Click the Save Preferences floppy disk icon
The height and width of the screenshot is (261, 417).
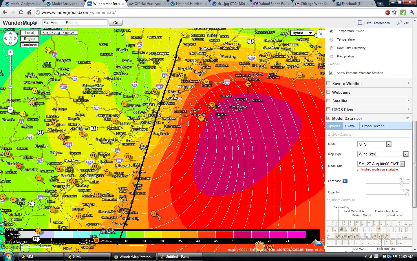pos(360,23)
